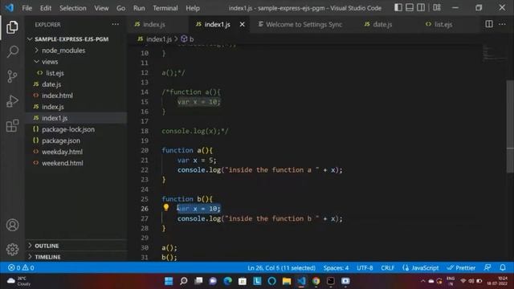Click errors and warnings status indicator

tap(21, 267)
